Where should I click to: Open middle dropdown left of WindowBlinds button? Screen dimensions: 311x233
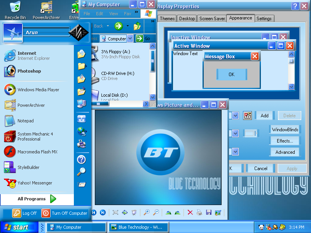(235, 133)
